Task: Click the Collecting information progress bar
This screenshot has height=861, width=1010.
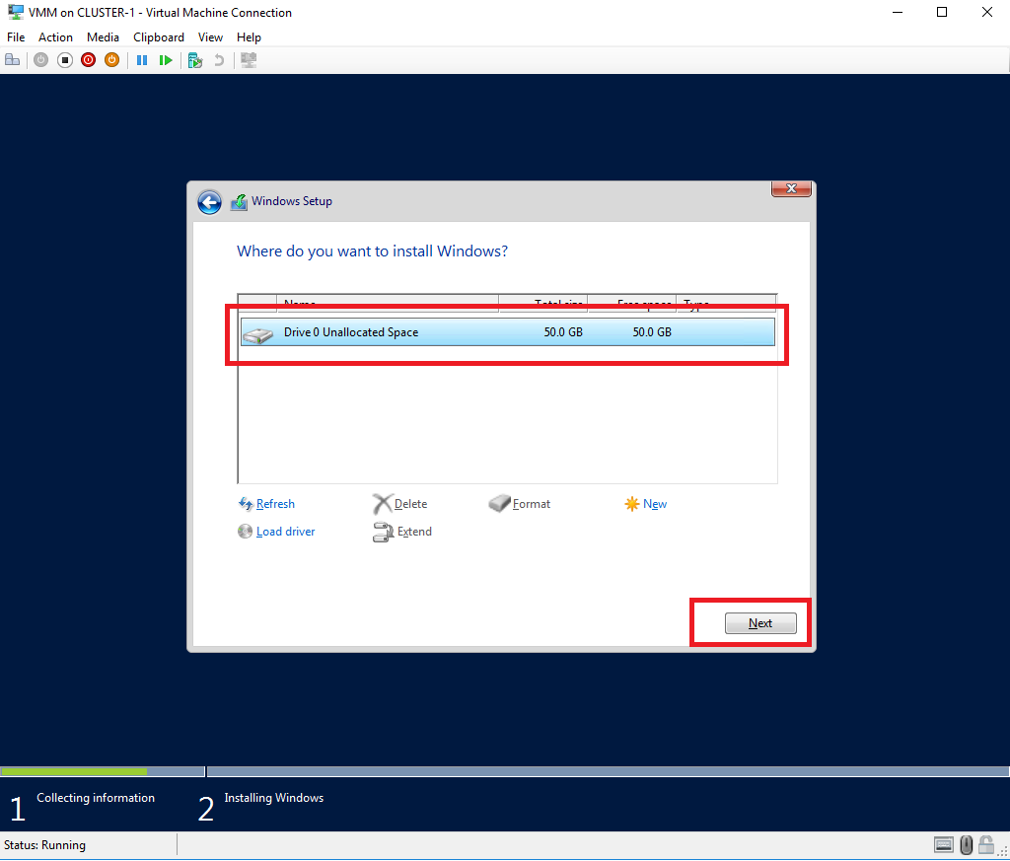Action: 103,771
